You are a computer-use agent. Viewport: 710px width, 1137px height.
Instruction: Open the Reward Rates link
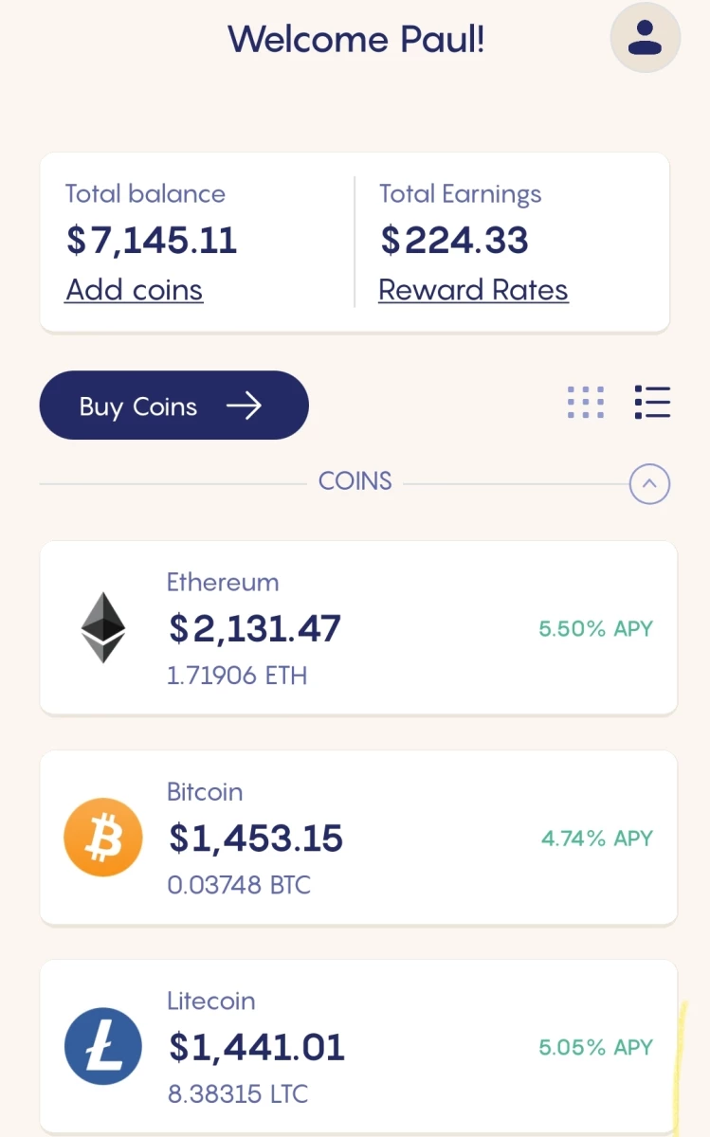tap(473, 290)
